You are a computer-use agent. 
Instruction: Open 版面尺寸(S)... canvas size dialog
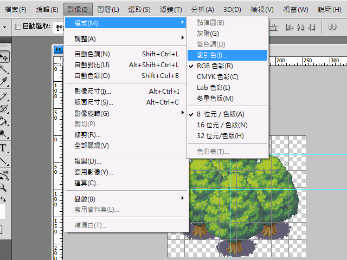point(126,102)
